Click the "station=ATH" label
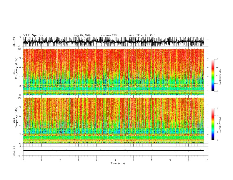Viewport: 233px width, 180px height. tap(109, 35)
